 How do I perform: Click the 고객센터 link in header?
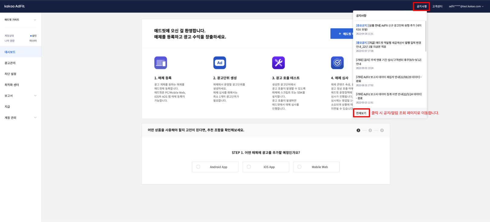[x=437, y=6]
